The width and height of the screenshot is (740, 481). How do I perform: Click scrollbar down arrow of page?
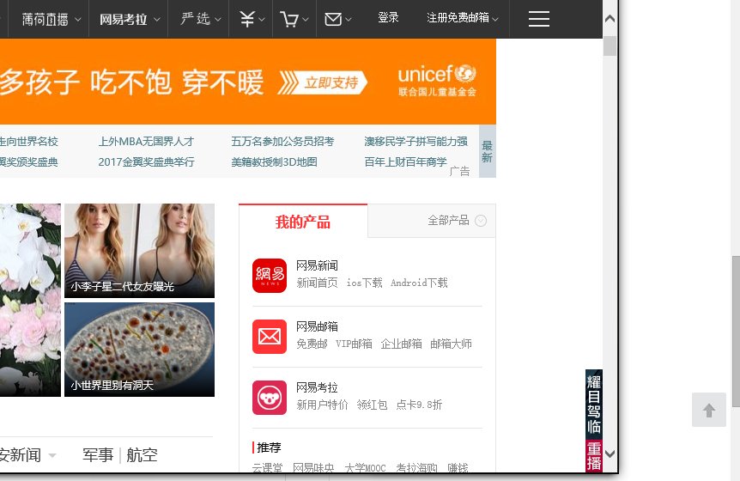click(610, 454)
